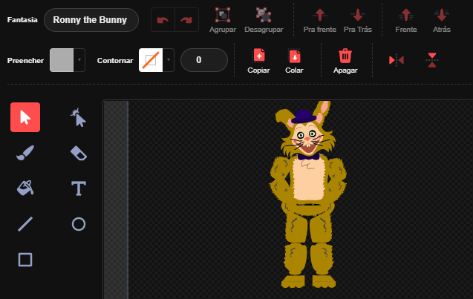Click the Redo arrow
The image size is (473, 299).
(x=186, y=20)
